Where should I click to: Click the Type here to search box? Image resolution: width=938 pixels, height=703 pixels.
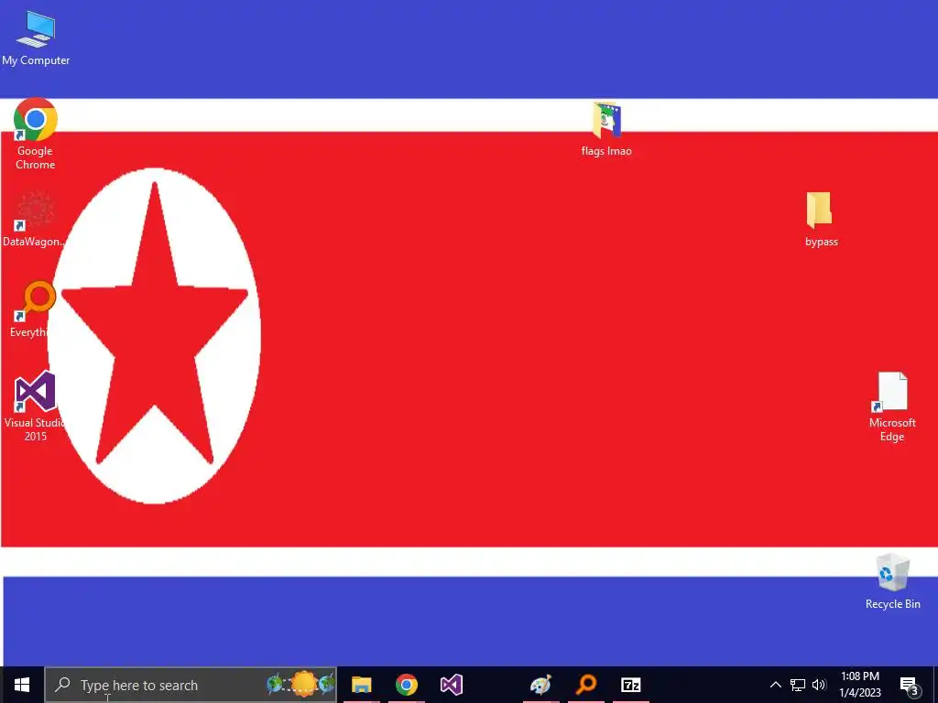pyautogui.click(x=191, y=685)
